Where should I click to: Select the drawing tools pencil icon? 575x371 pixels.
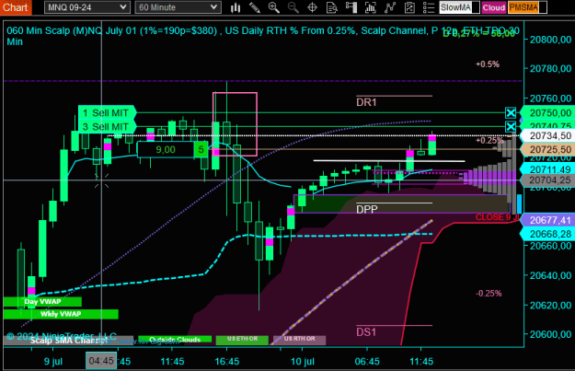pos(255,7)
